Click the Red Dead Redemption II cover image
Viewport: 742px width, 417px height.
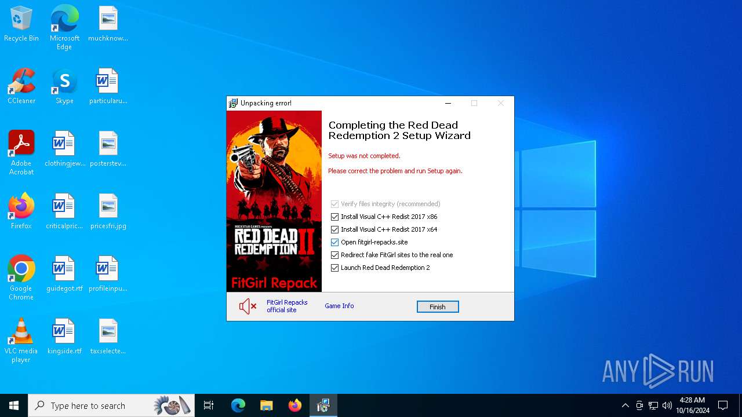coord(274,202)
